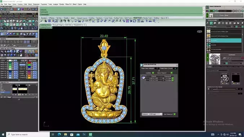Click the green display mode icon
The image size is (244, 137).
click(18, 34)
